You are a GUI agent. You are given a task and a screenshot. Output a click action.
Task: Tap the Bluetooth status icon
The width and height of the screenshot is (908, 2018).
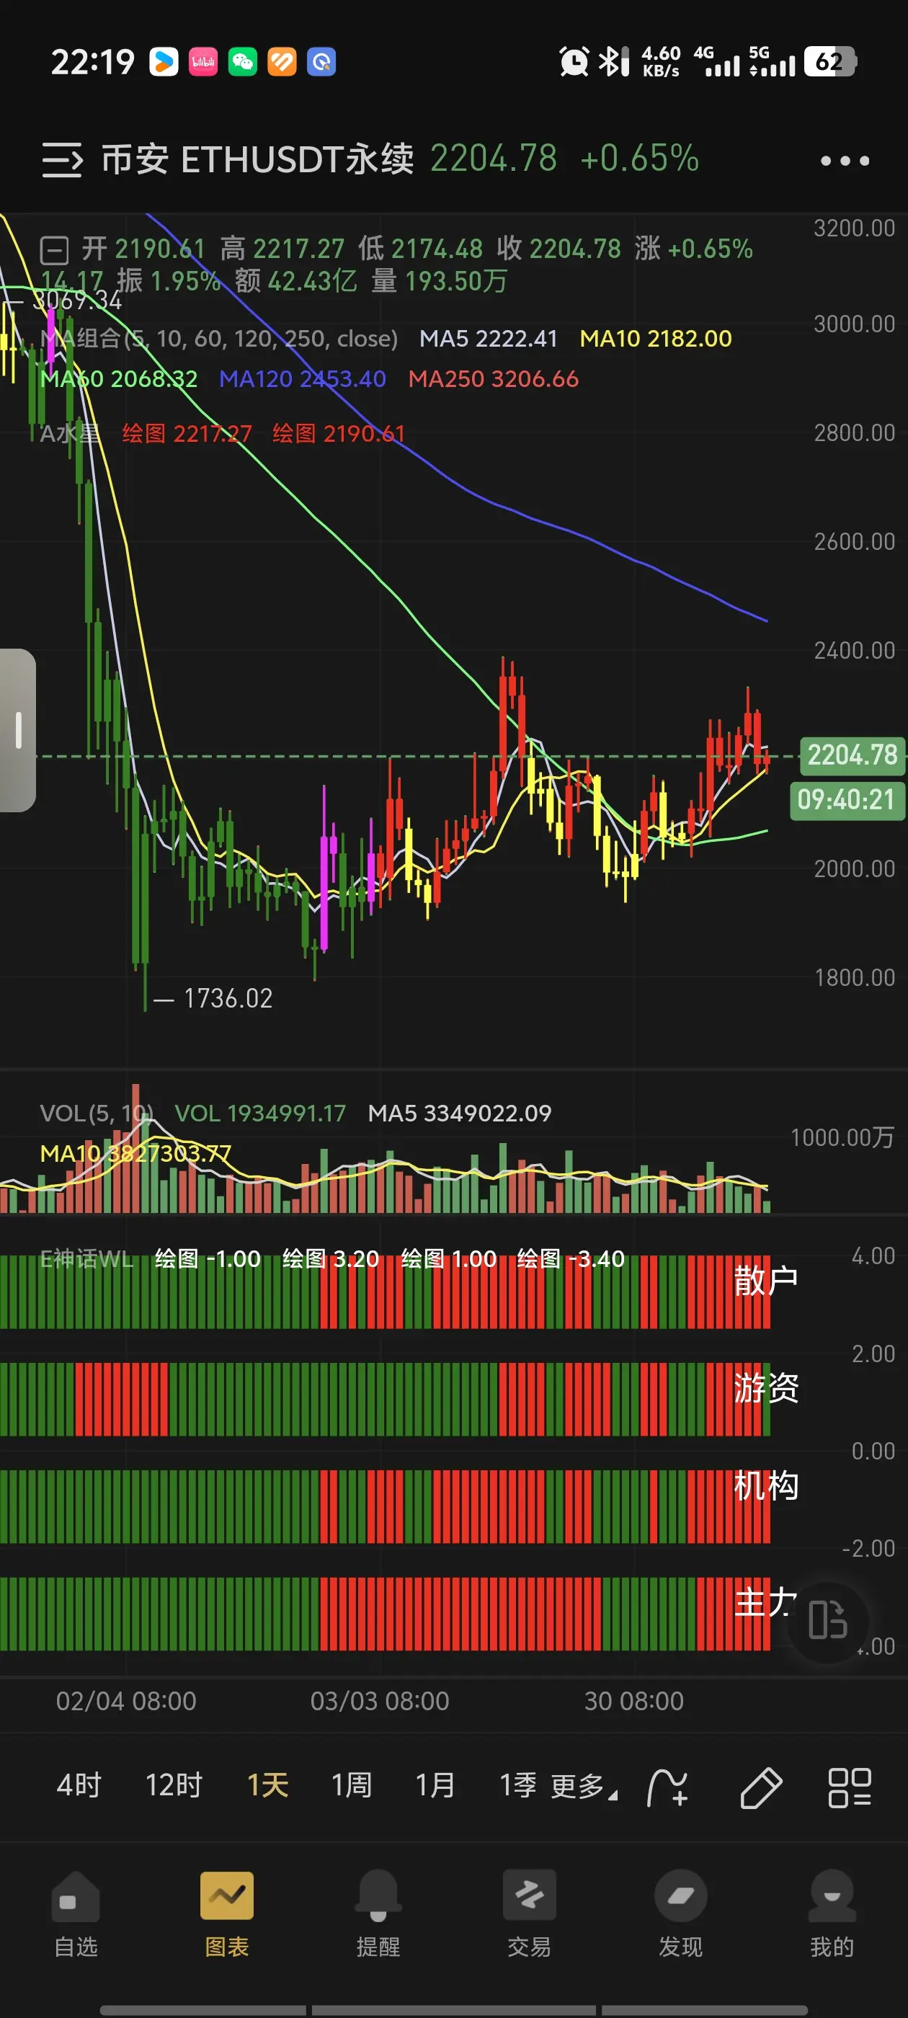[613, 61]
